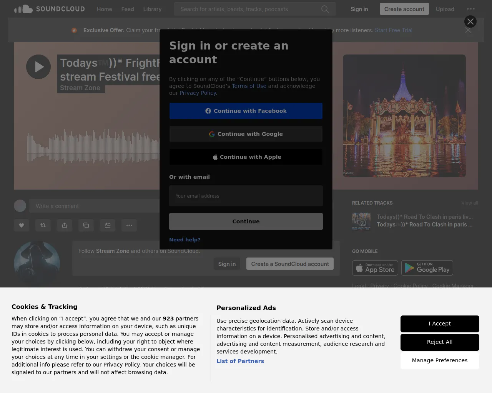Click the search magnifier icon
The height and width of the screenshot is (393, 492).
pos(325,9)
